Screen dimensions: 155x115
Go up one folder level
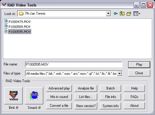[x=122, y=13]
